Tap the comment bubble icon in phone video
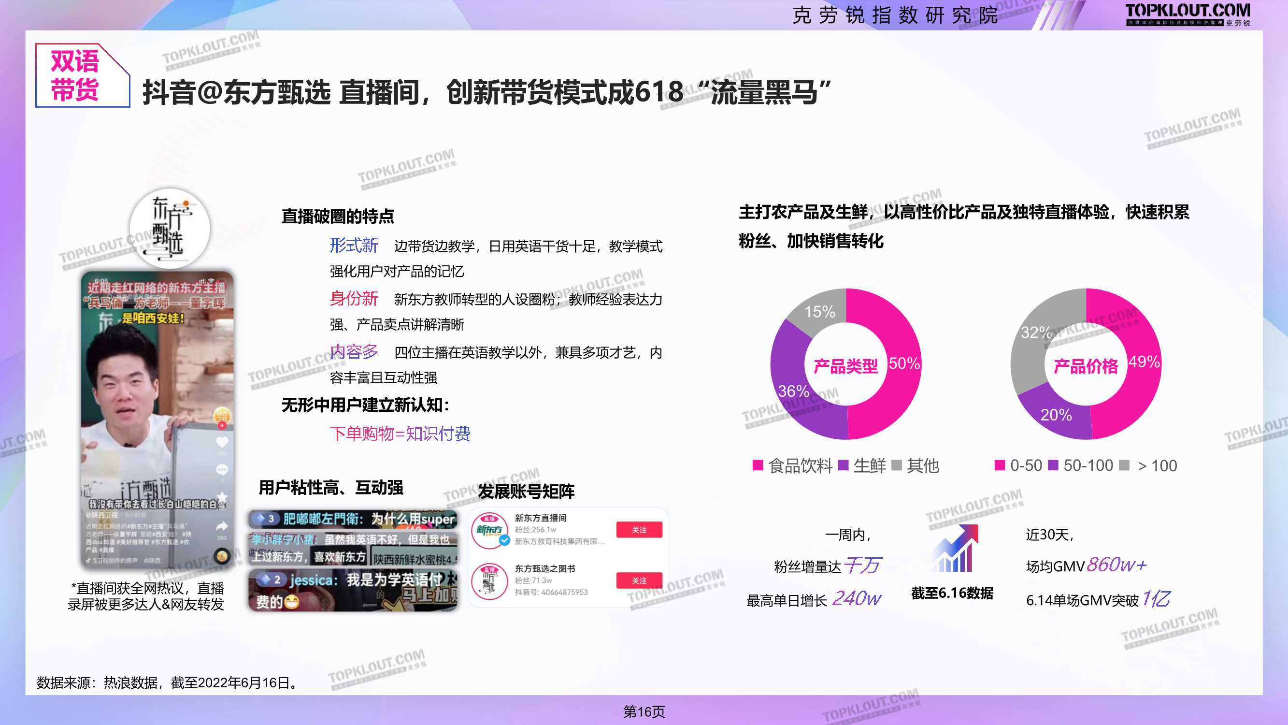 pyautogui.click(x=222, y=470)
